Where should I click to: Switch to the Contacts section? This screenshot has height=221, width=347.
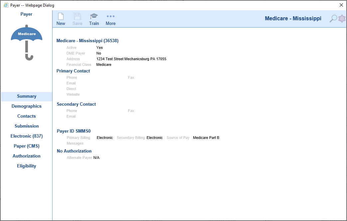(x=27, y=116)
